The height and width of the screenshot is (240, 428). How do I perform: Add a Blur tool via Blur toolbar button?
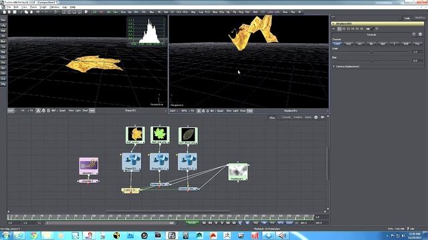pos(152,12)
